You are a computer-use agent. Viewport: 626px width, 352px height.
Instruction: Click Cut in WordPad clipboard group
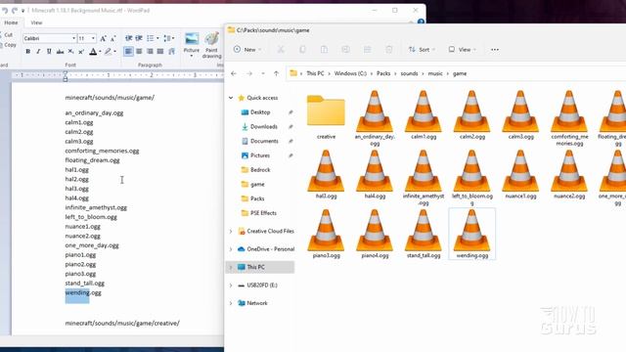(8, 35)
